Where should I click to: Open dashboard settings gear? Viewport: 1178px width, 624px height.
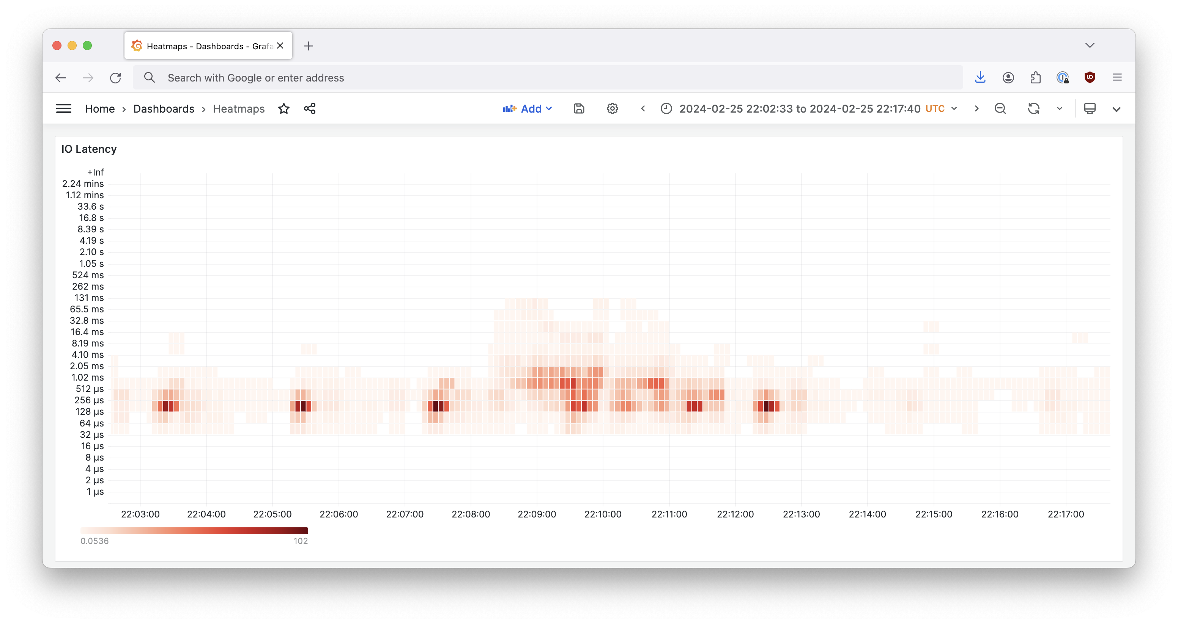612,109
